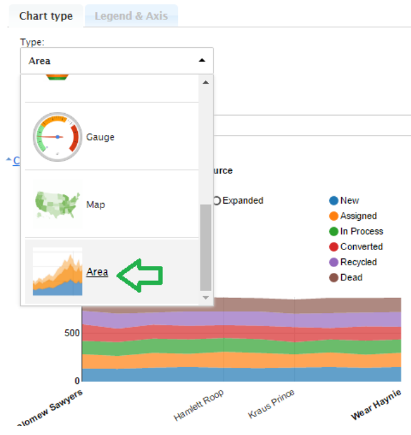This screenshot has width=411, height=435.
Task: Choose the Map chart thumbnail
Action: 57,204
